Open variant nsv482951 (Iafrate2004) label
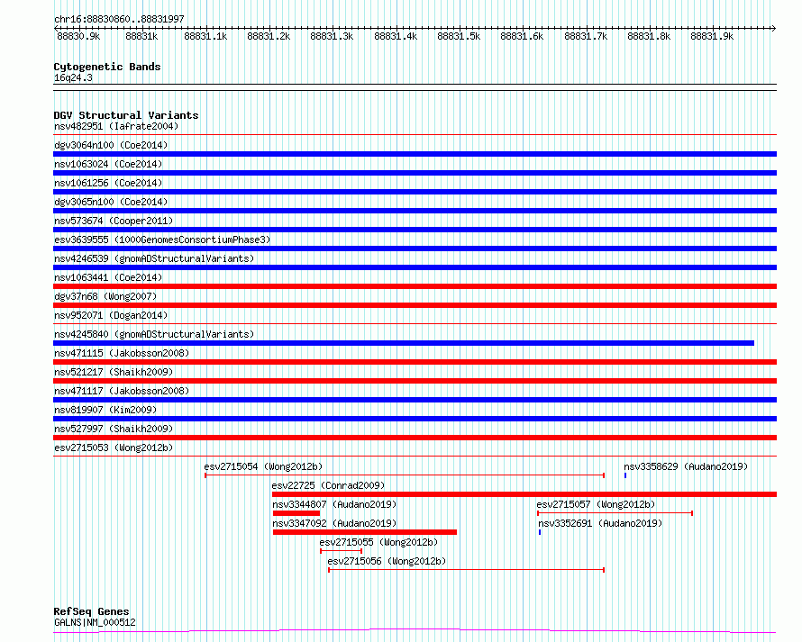 coord(116,126)
